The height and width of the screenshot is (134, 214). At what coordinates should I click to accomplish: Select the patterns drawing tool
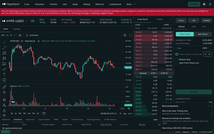[x=4, y=58]
